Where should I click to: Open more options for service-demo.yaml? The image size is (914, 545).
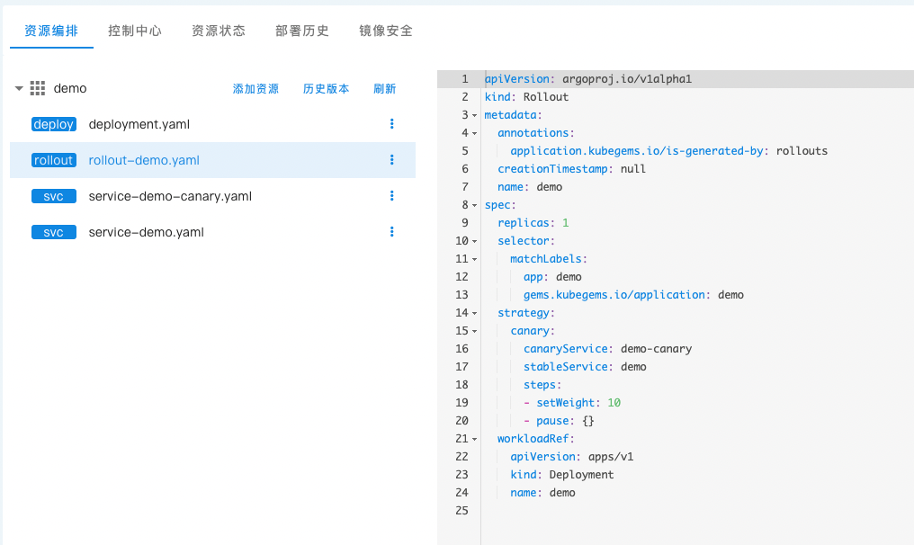pos(392,232)
